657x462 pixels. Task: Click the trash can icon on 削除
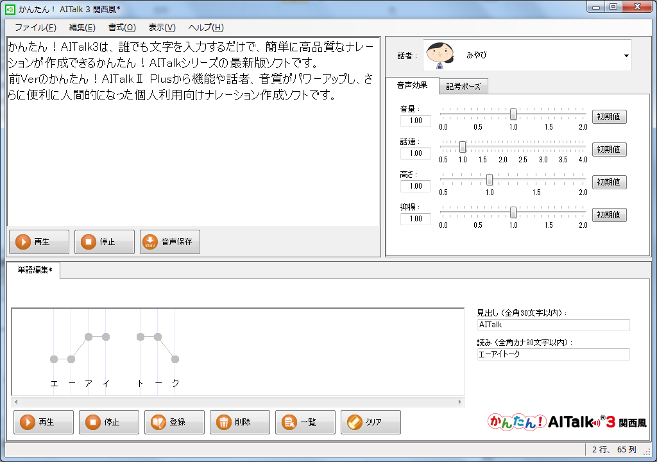pyautogui.click(x=224, y=422)
